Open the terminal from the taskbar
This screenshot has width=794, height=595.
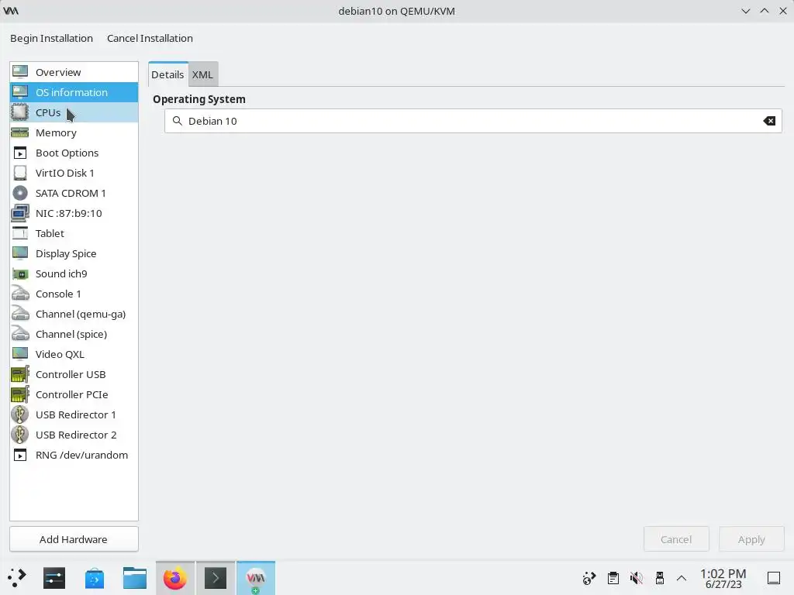coord(216,578)
